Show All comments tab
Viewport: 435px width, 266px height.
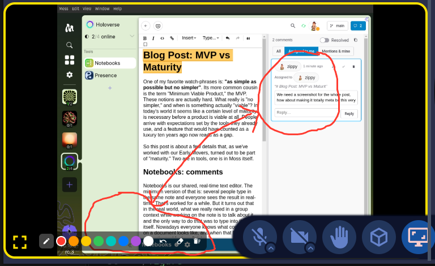click(279, 52)
